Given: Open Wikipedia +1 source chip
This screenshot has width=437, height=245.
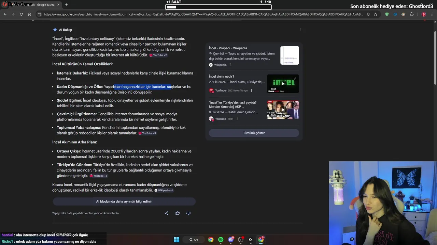Looking at the screenshot, I should click(x=164, y=191).
